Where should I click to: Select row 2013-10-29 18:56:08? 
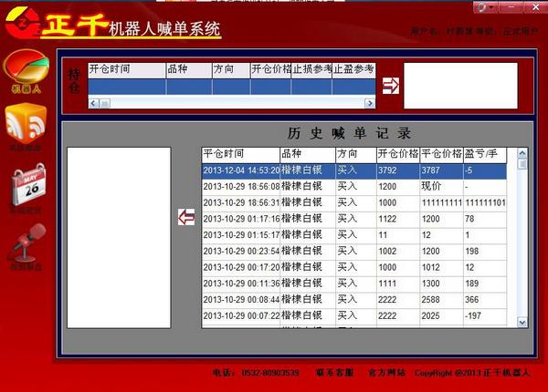pyautogui.click(x=354, y=187)
